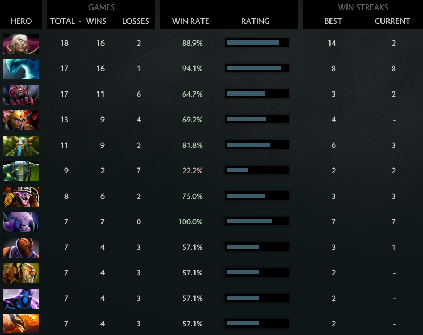Click the Legion Commander portrait
This screenshot has height=335, width=423.
[x=21, y=120]
